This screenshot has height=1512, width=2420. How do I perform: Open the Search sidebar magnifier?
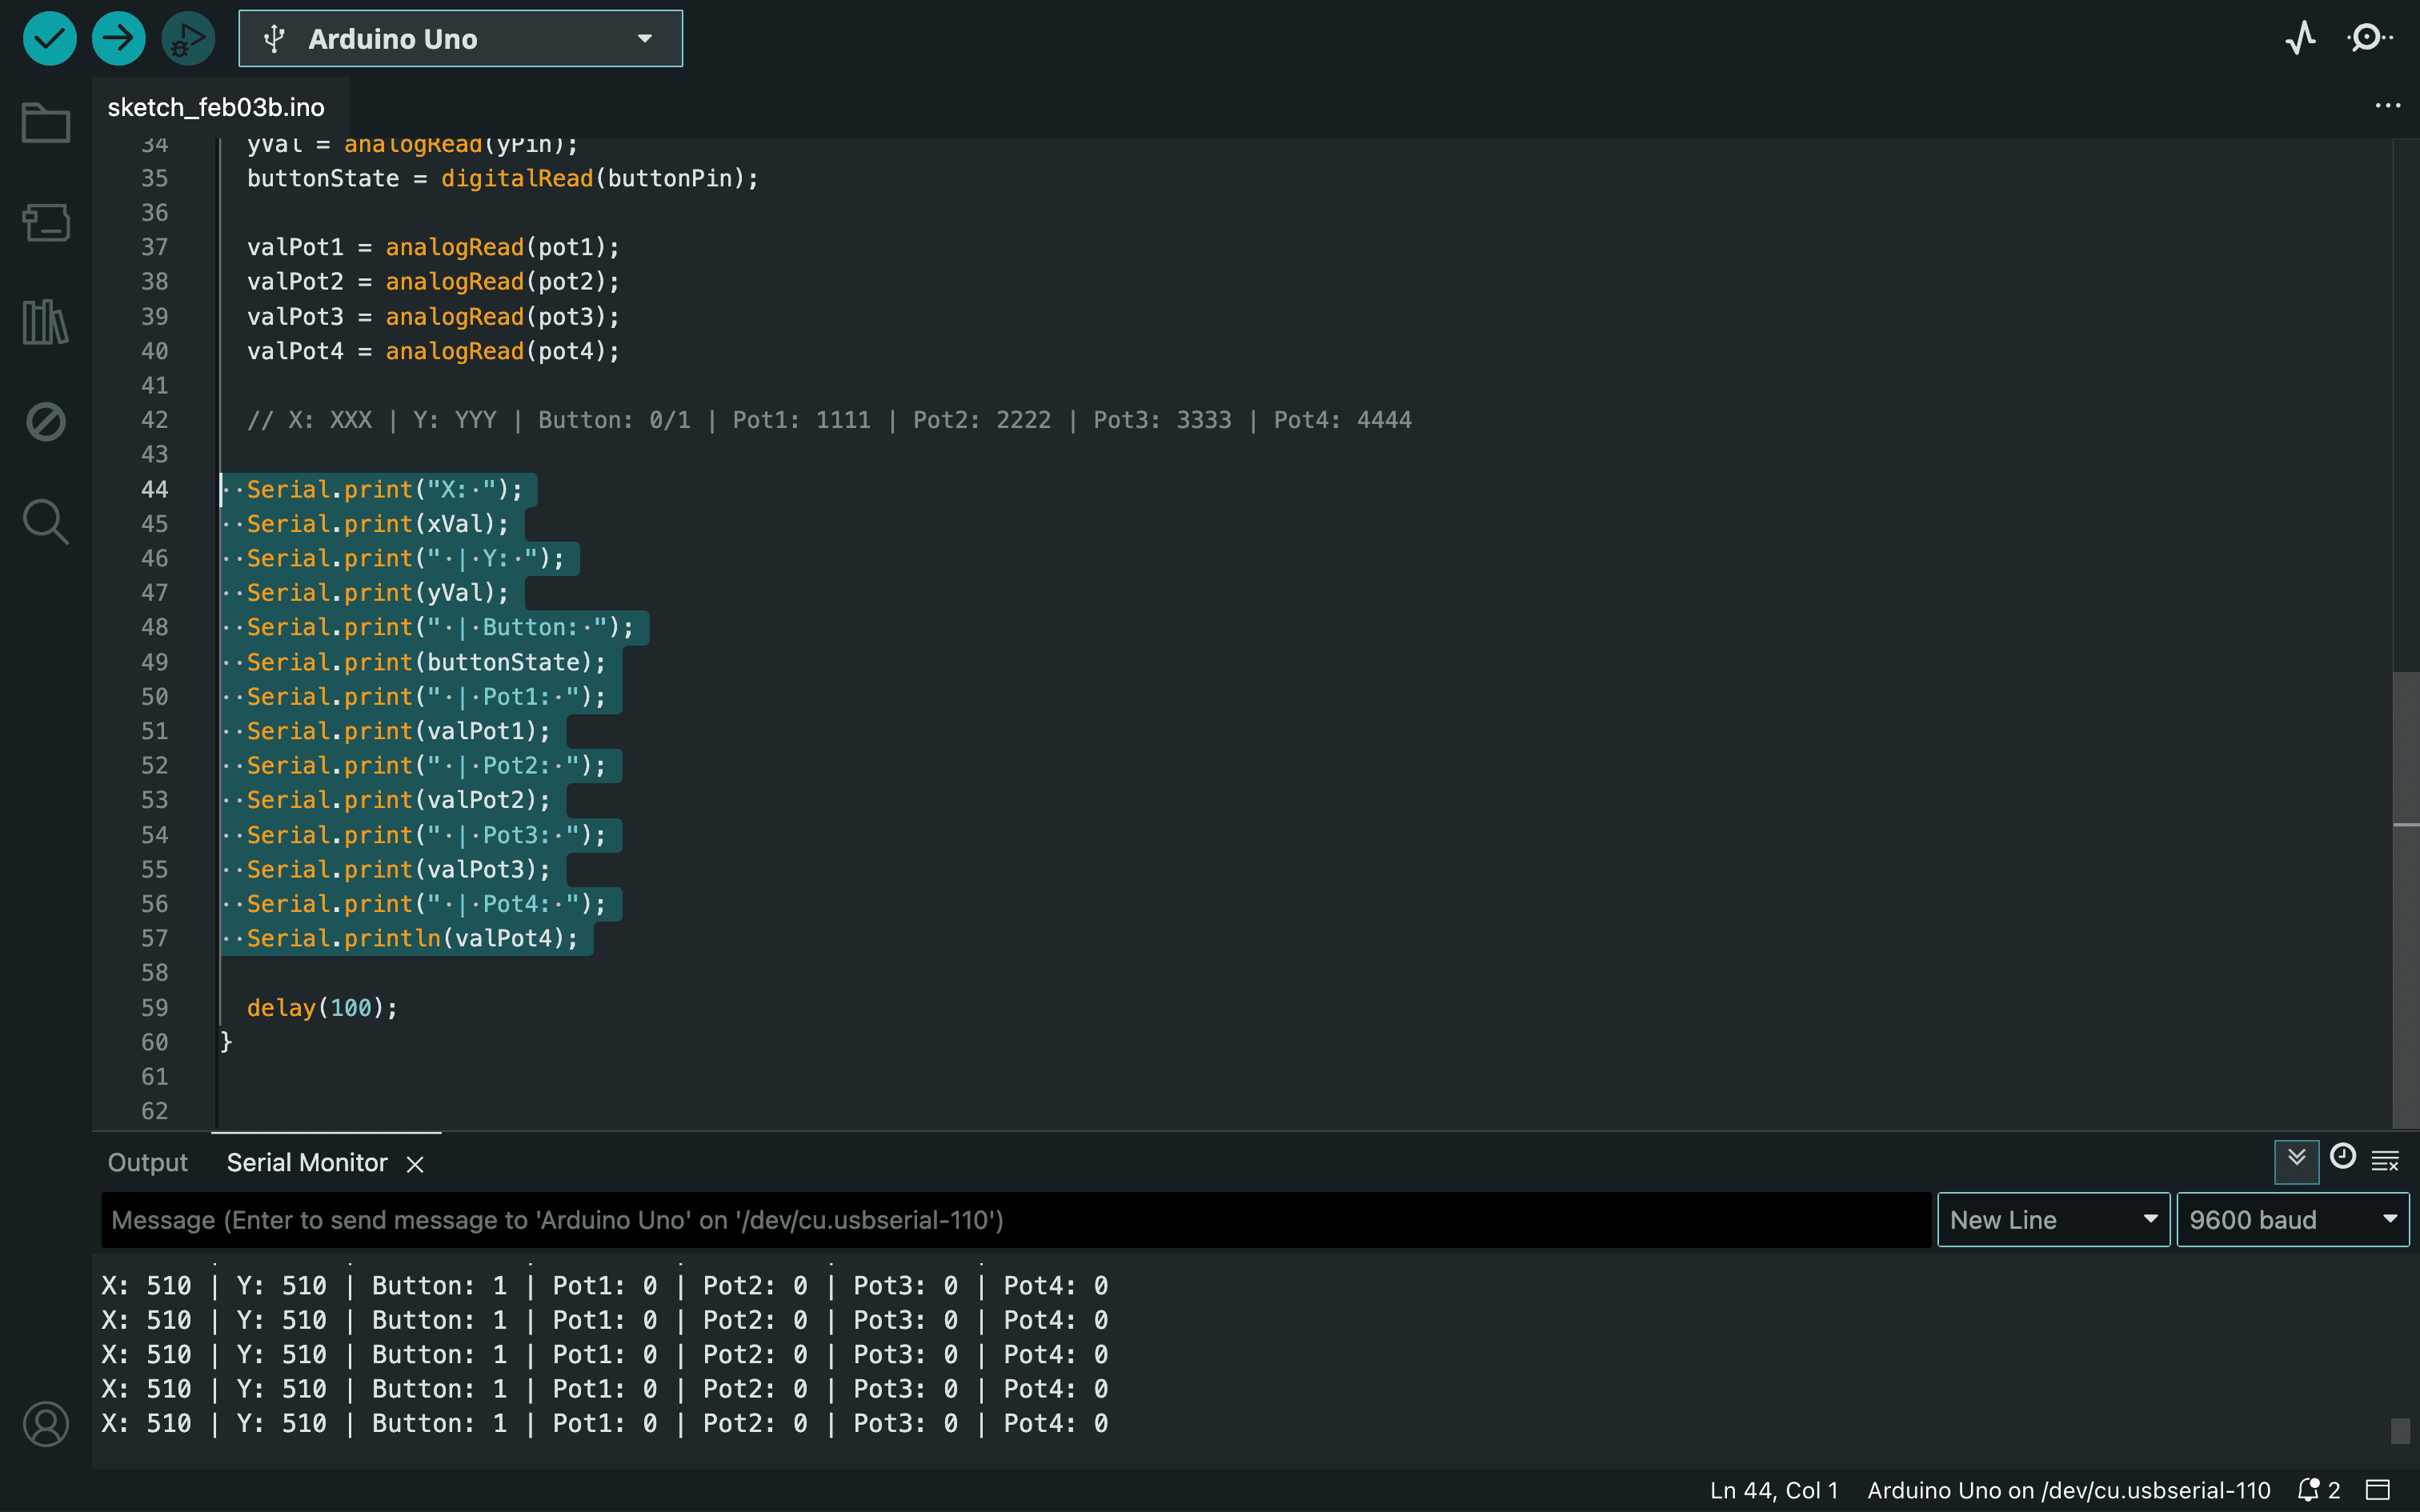pos(46,521)
